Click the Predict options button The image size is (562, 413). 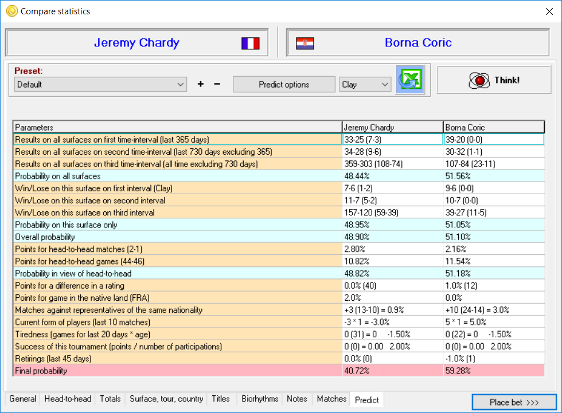pyautogui.click(x=284, y=84)
